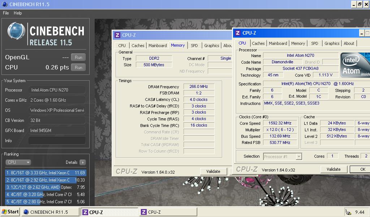370x217 pixels.
Task: Open Memory tab in front CPU-Z window
Action: tap(298, 43)
